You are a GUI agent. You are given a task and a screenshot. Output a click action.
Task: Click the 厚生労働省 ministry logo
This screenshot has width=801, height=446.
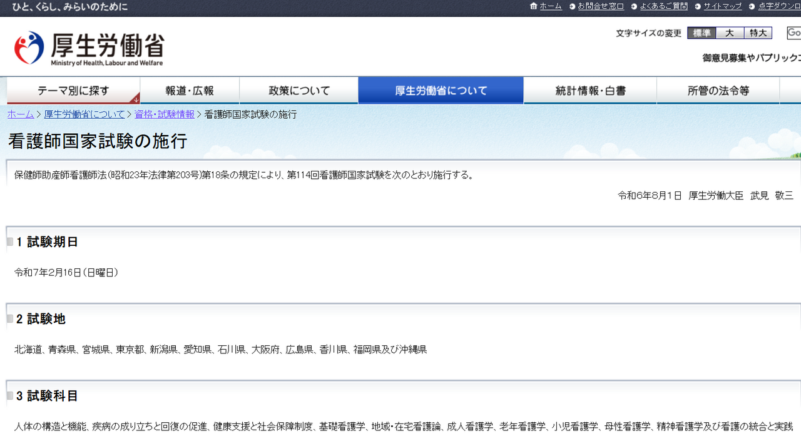click(x=89, y=48)
